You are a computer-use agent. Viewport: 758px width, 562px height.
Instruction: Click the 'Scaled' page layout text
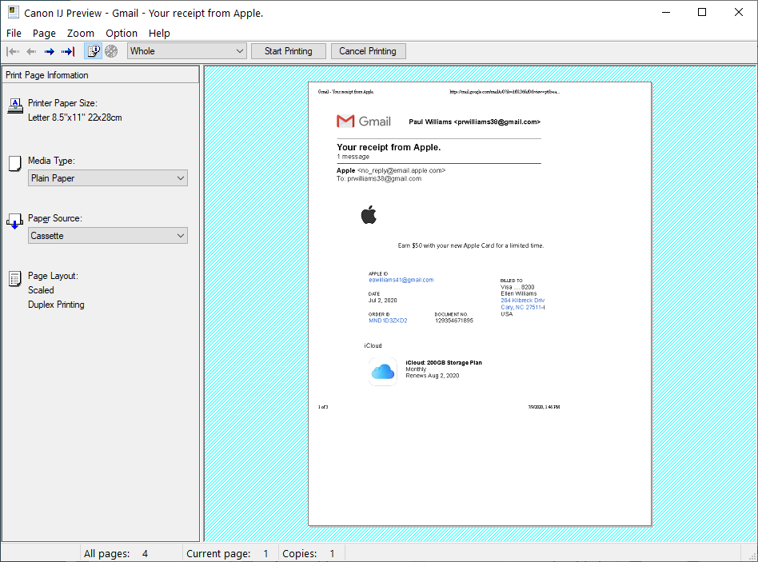coord(41,290)
